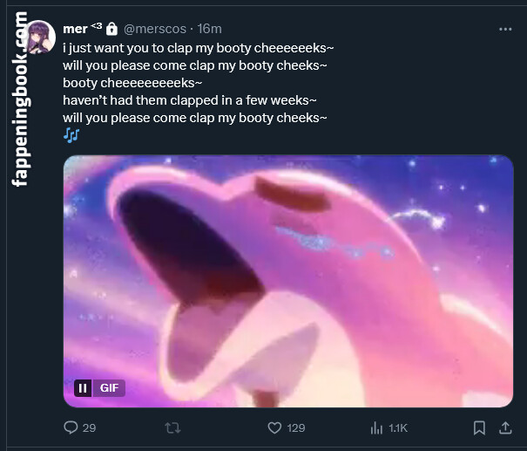Screen dimensions: 527x451
Task: Bookmark this tweet
Action: point(479,427)
